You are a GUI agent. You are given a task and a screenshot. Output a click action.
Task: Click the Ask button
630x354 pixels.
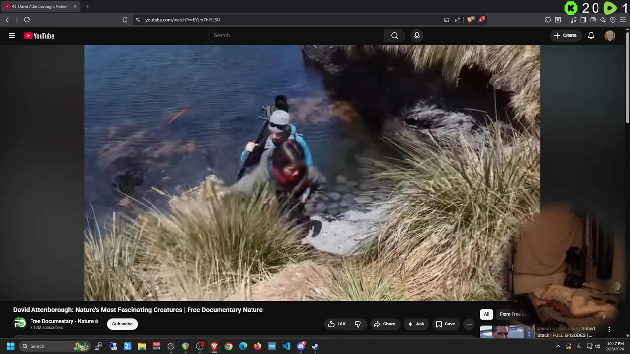(x=415, y=324)
